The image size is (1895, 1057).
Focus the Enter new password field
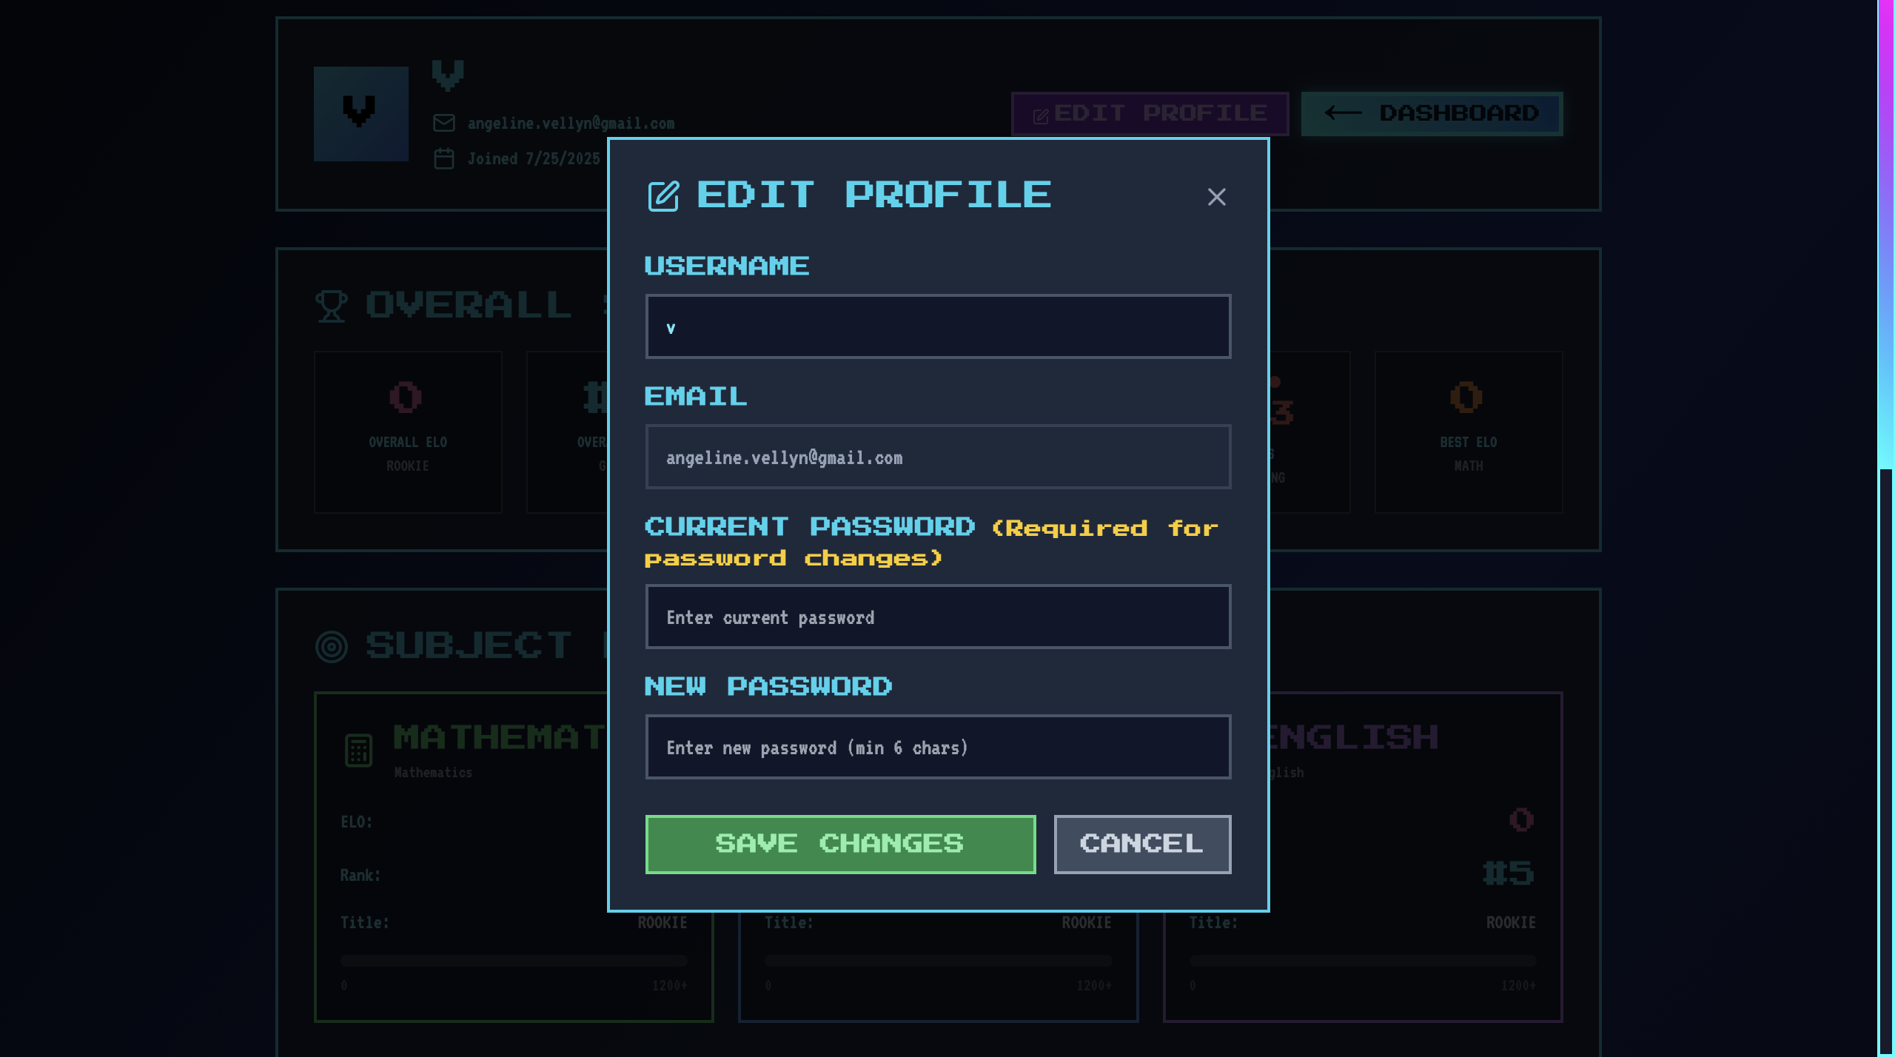[938, 748]
